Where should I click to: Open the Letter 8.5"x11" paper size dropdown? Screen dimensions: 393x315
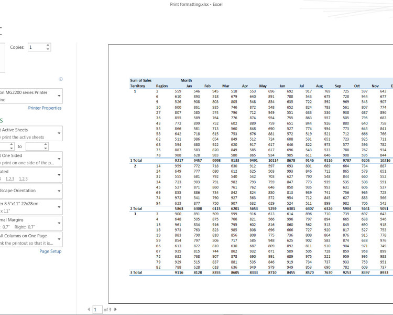click(31, 207)
